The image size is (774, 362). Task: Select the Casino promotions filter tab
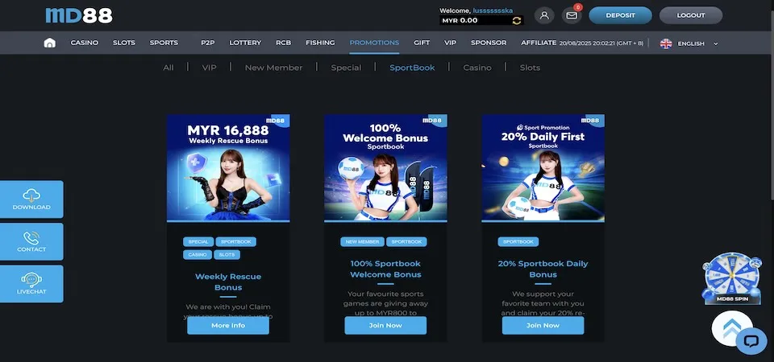[x=476, y=68]
